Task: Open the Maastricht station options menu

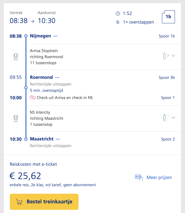Action: 58,139
